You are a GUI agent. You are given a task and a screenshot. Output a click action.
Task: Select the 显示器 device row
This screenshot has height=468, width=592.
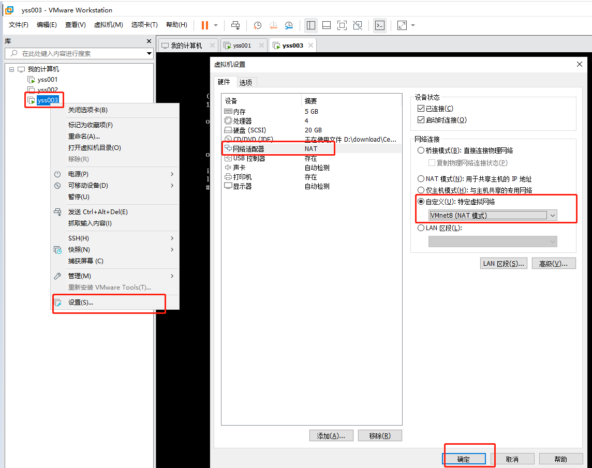coord(312,187)
